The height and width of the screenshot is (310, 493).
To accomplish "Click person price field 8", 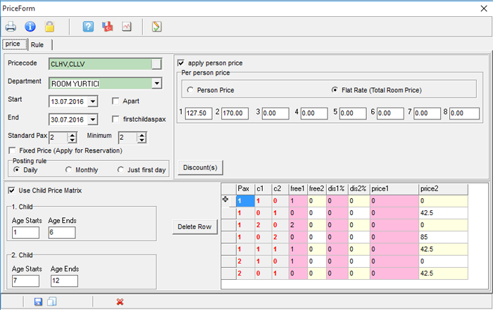I will point(464,113).
